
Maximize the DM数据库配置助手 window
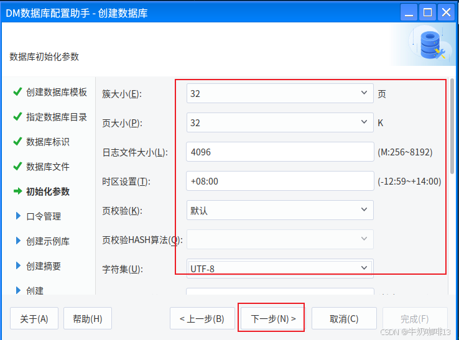[427, 12]
